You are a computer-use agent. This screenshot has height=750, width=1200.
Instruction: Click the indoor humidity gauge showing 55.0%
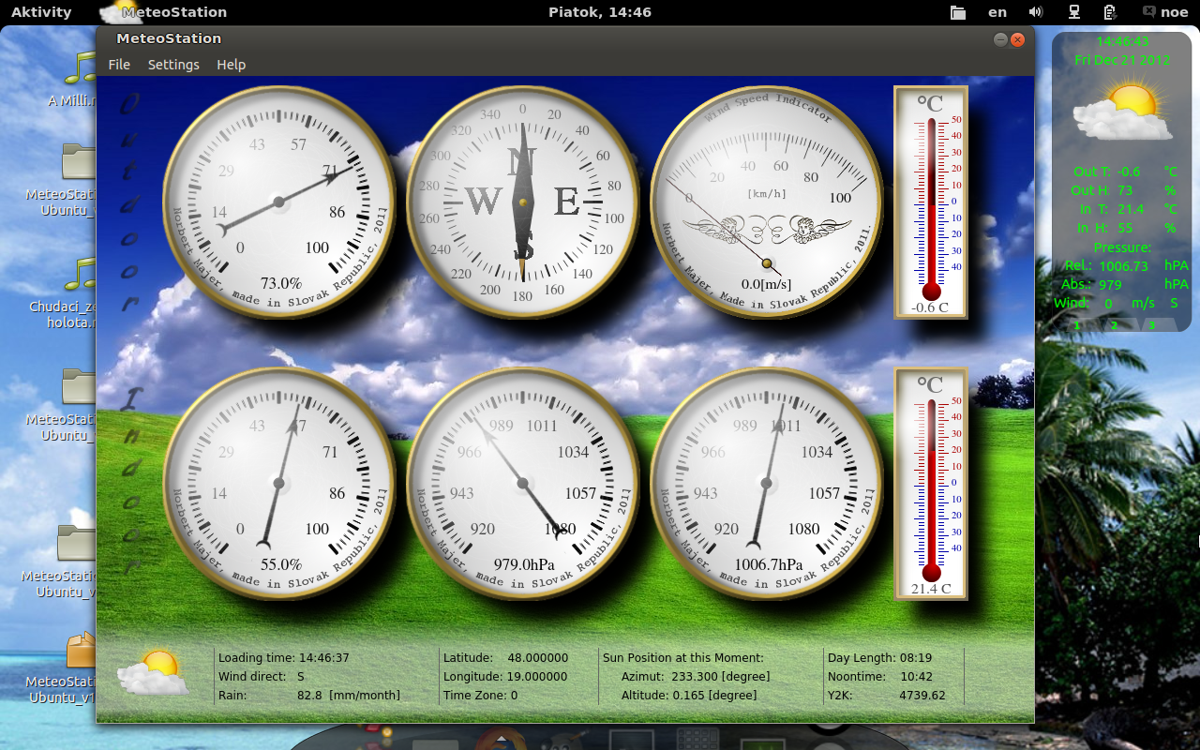point(278,483)
